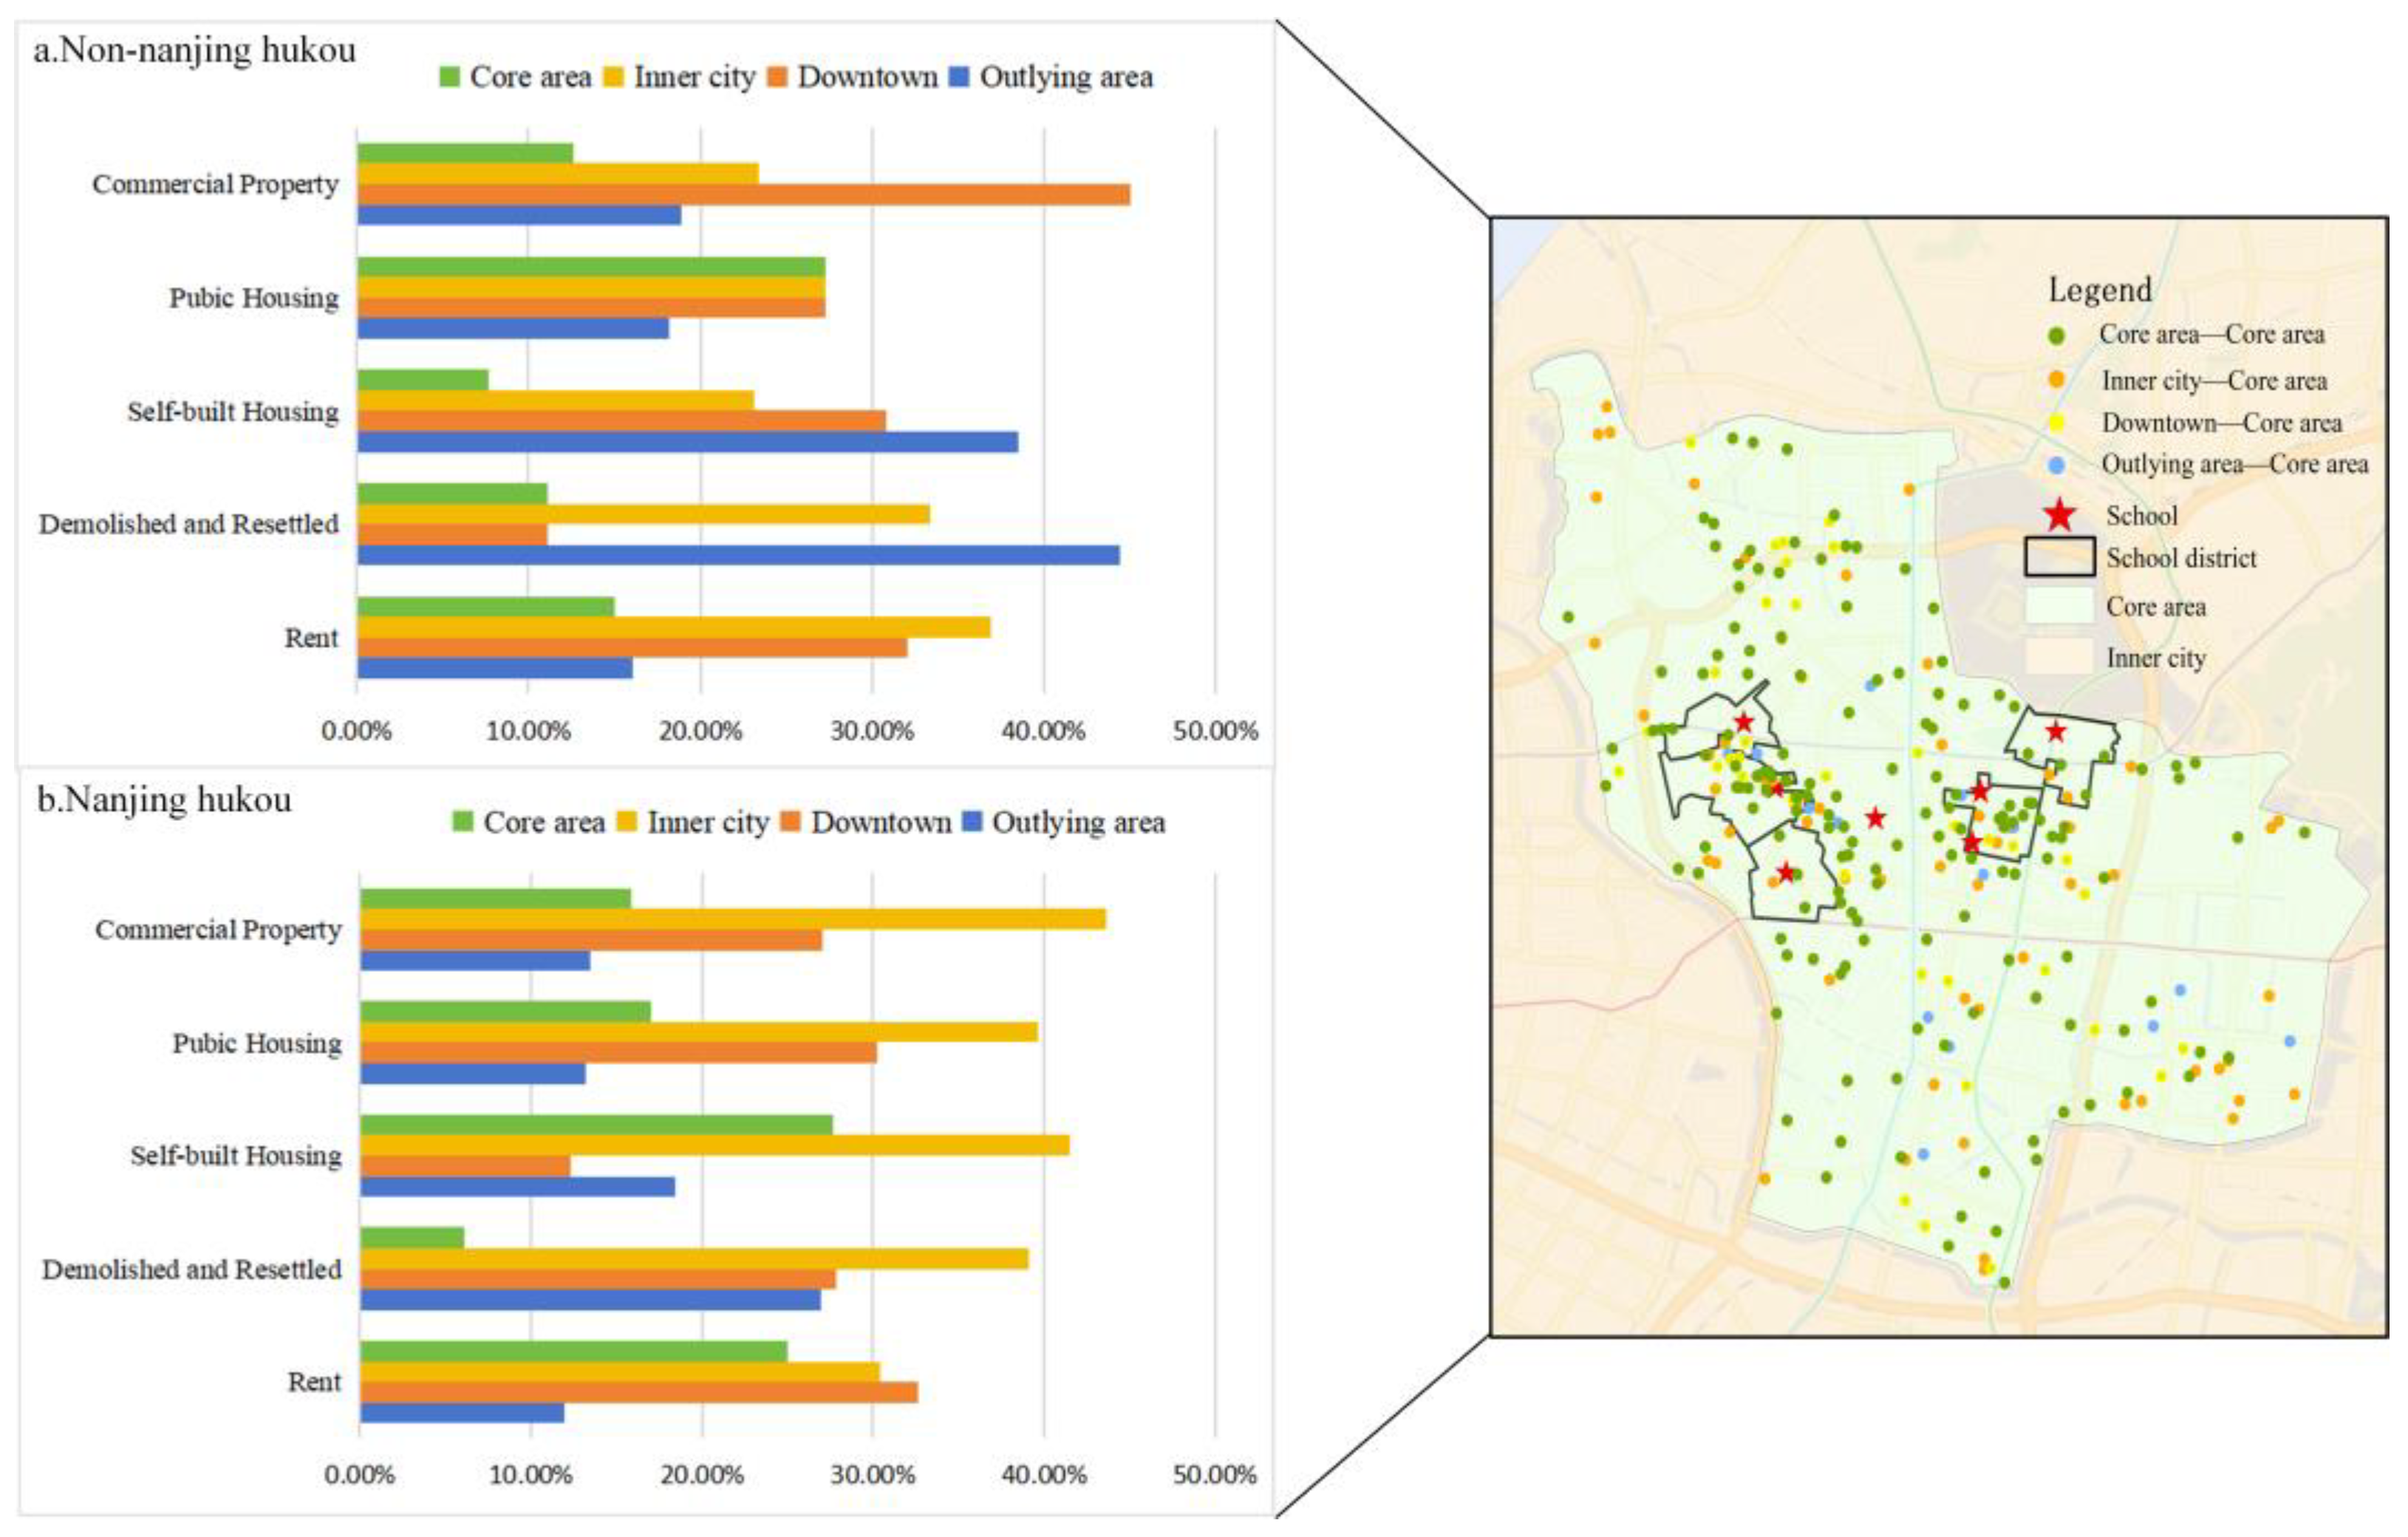
Task: Click orange Inner city—Core area legend dot
Action: point(2057,380)
